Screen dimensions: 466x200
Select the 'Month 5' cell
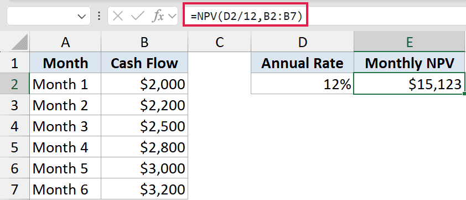click(65, 168)
